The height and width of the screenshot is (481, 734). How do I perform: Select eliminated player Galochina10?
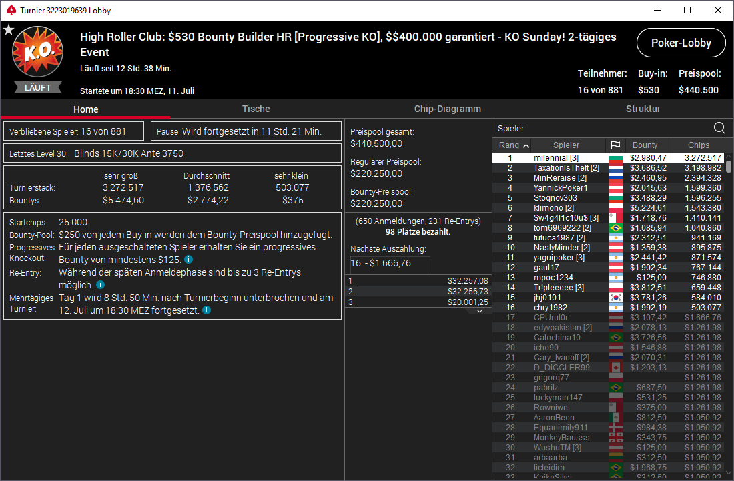[608, 338]
